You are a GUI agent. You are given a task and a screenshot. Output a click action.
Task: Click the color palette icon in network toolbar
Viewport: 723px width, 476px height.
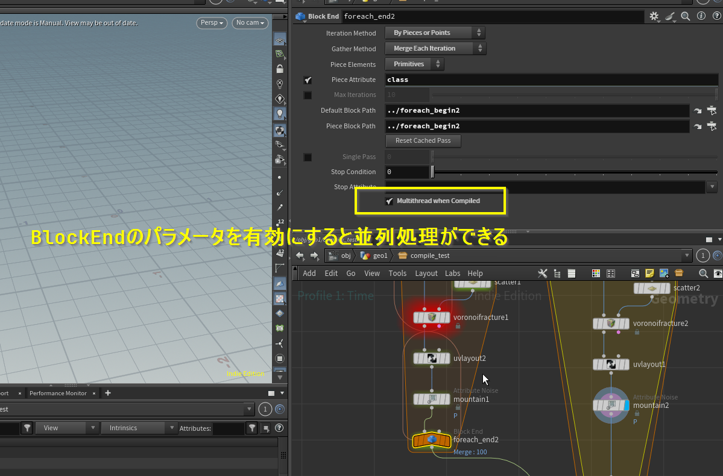click(x=596, y=274)
